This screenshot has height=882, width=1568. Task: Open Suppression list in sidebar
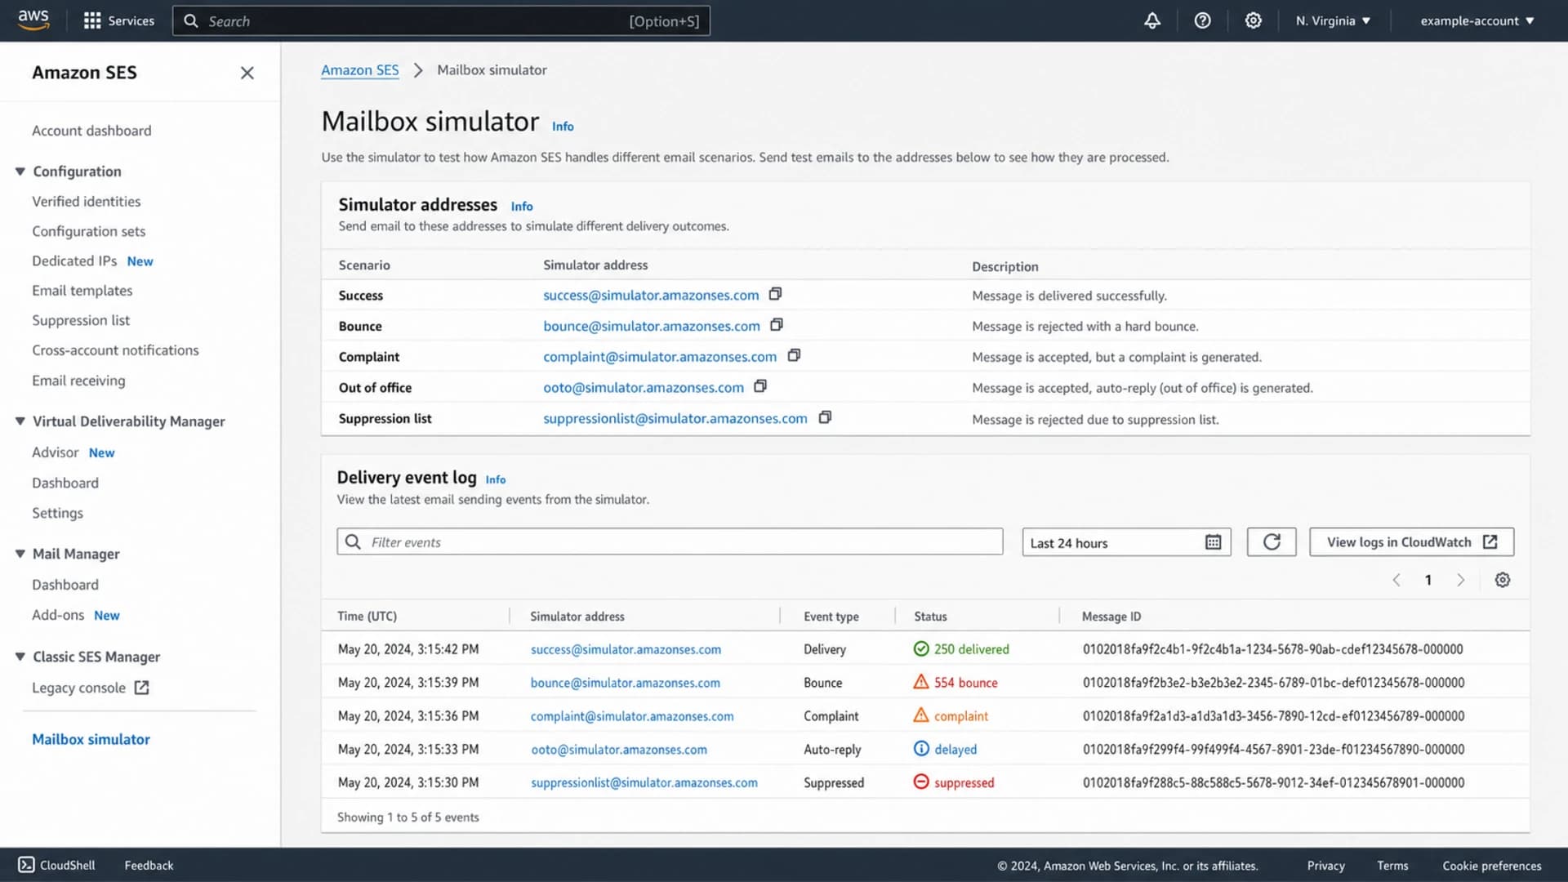coord(81,320)
